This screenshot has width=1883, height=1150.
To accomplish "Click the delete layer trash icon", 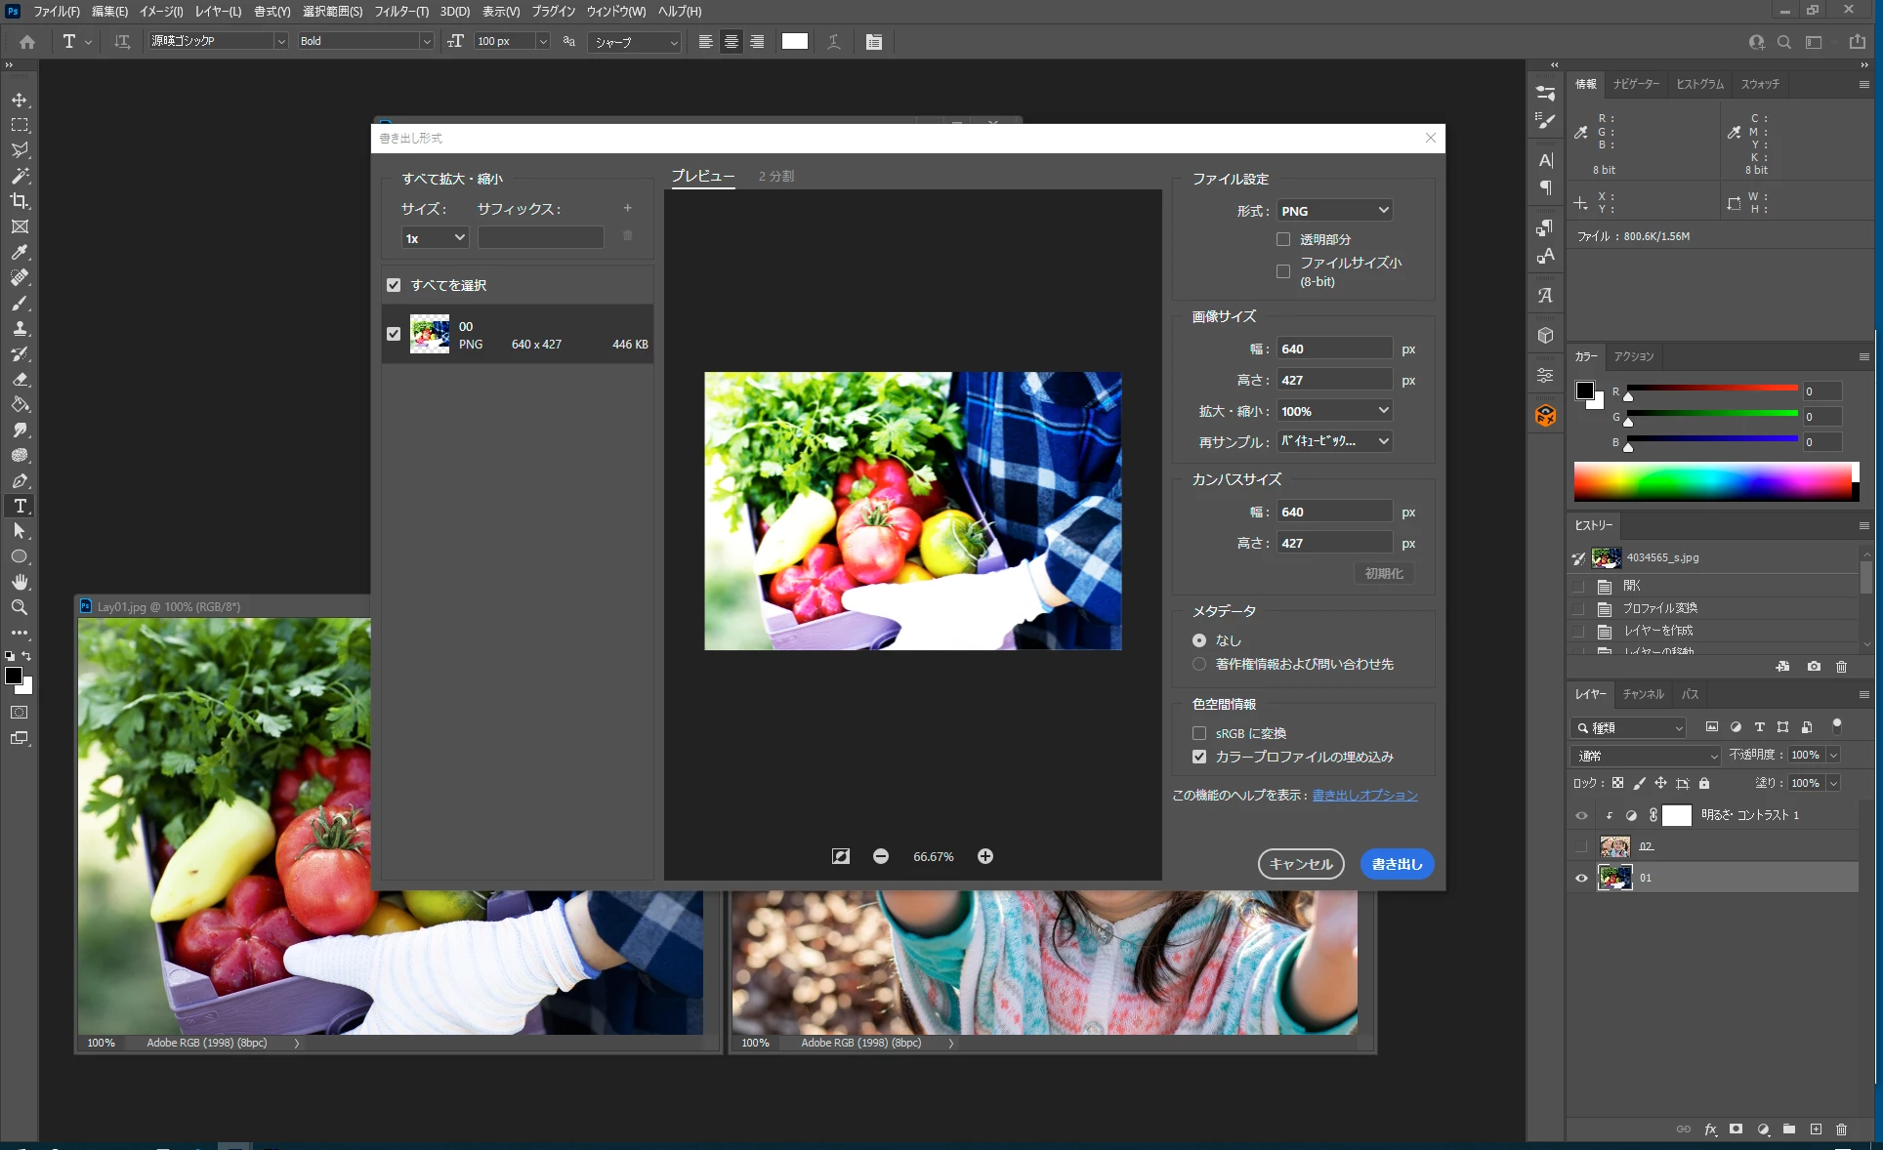I will pyautogui.click(x=1841, y=1129).
